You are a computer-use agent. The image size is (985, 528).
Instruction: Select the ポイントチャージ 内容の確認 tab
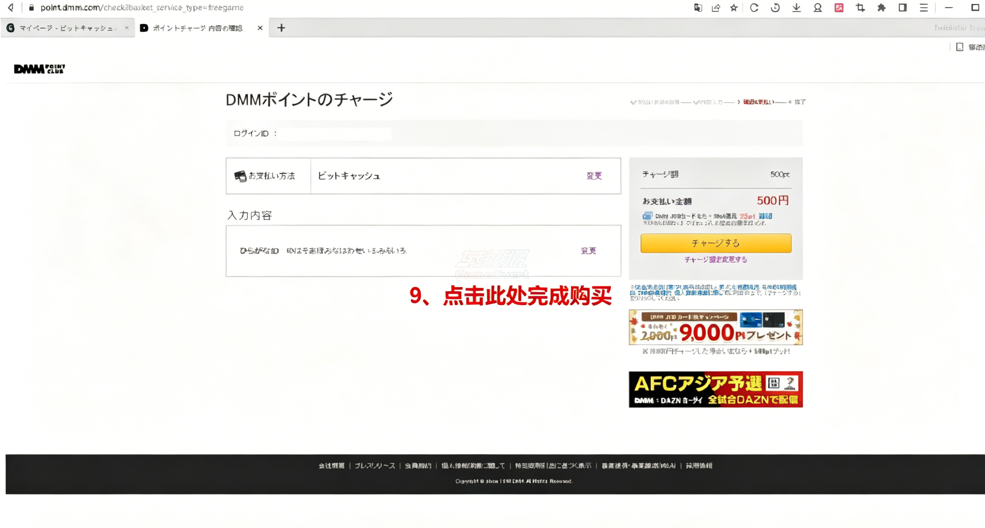[x=197, y=28]
